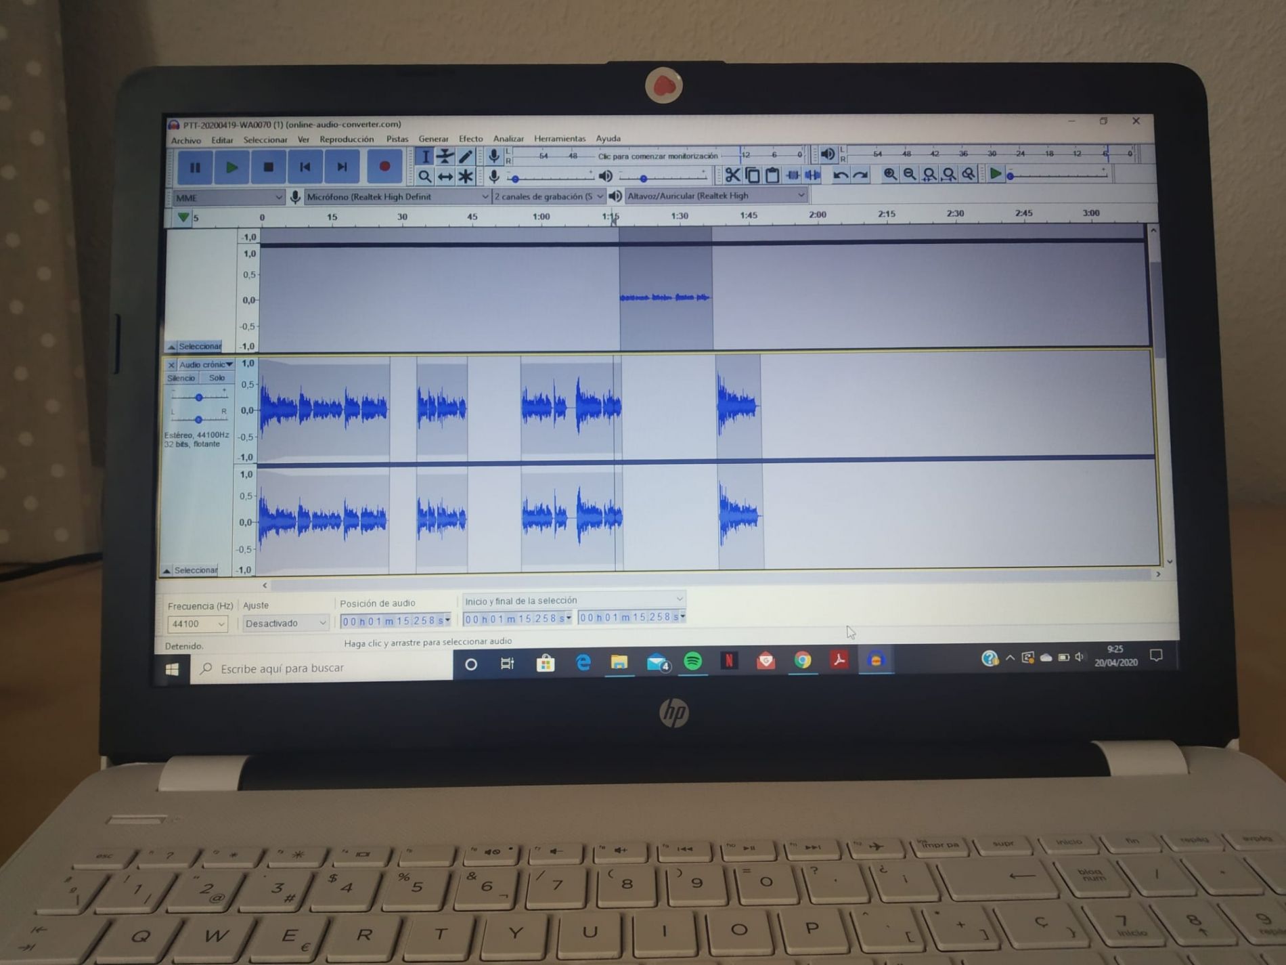Select the Selection (I-beam) tool
Viewport: 1286px width, 965px height.
(425, 157)
